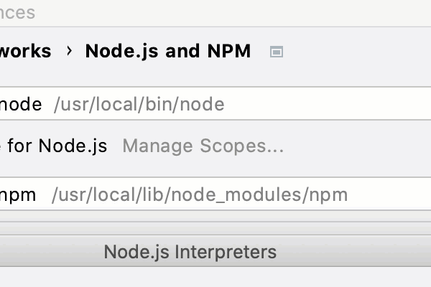This screenshot has width=431, height=287.
Task: Open the Node interpreter combo box
Action: point(215,105)
